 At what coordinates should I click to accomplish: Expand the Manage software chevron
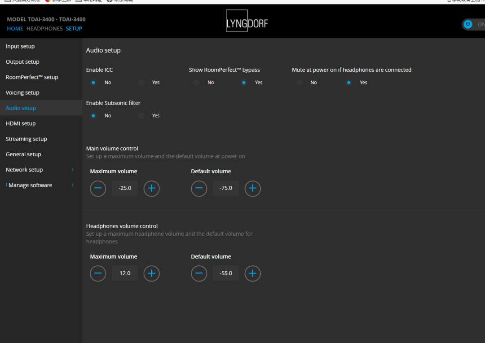(x=72, y=185)
